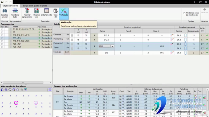Viewport: 209px width, 117px height.
Task: Open the help question mark
Action: point(195,2)
